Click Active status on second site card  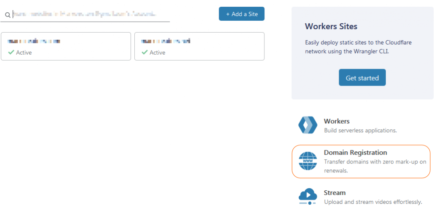pos(157,53)
